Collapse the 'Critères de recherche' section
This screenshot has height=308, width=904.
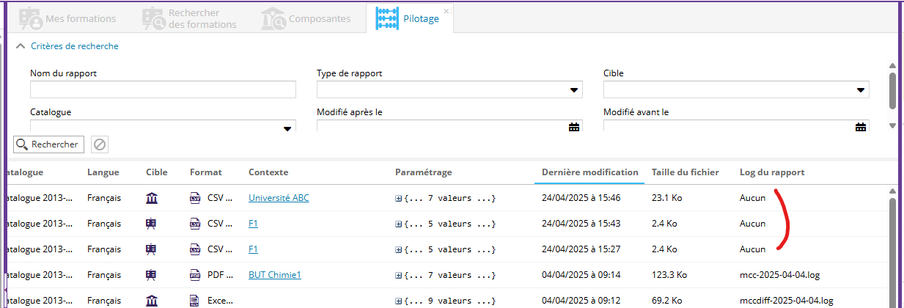tap(20, 46)
